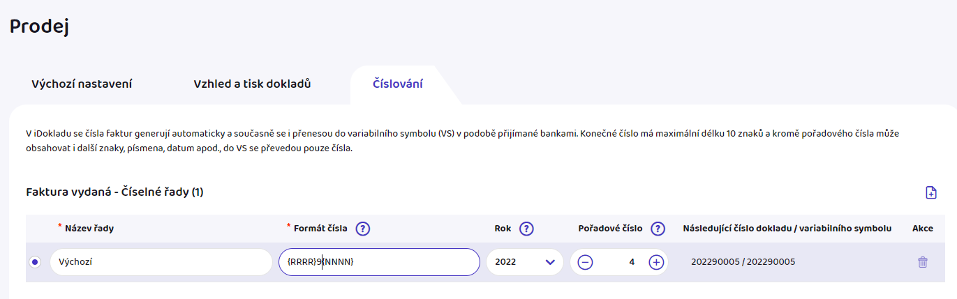Click the Pořadové číslo value 4
The width and height of the screenshot is (957, 299).
tap(631, 262)
